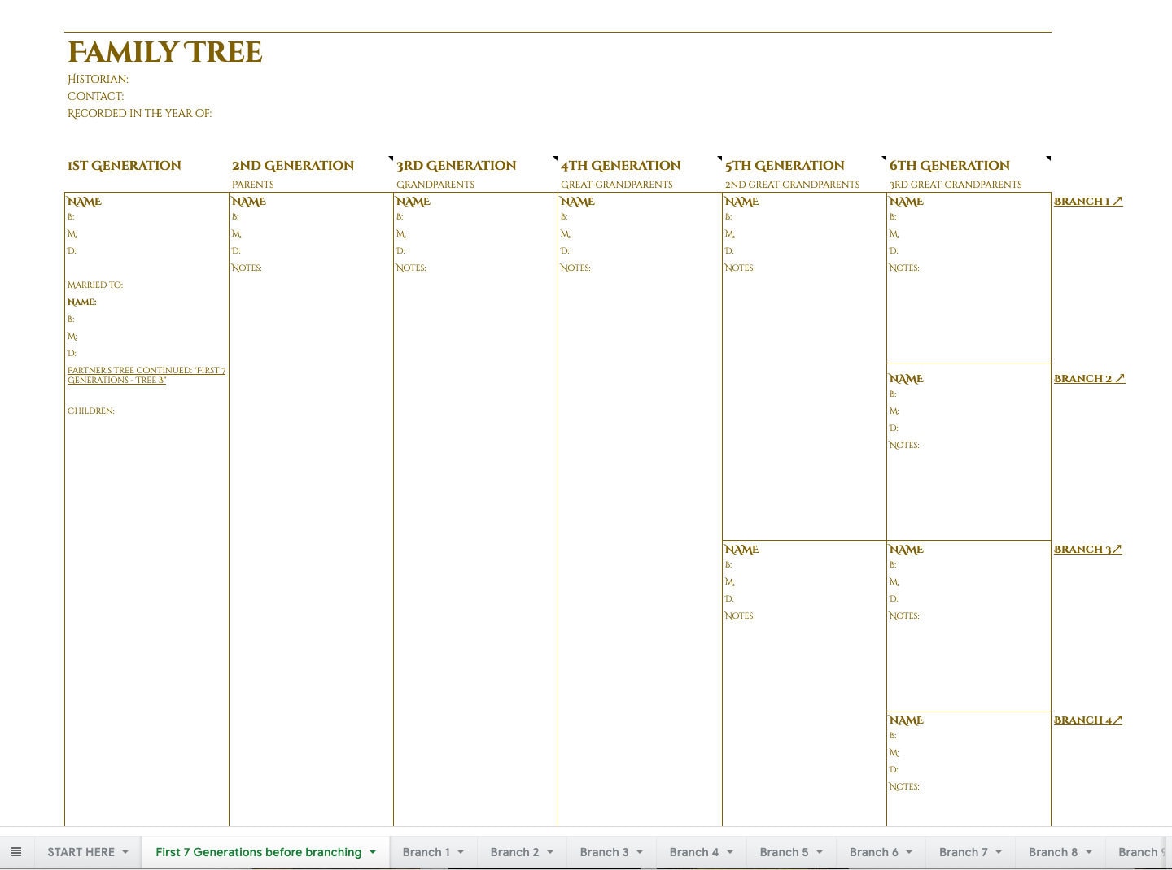1172x870 pixels.
Task: Open the dropdown on the active branching tab
Action: 373,851
